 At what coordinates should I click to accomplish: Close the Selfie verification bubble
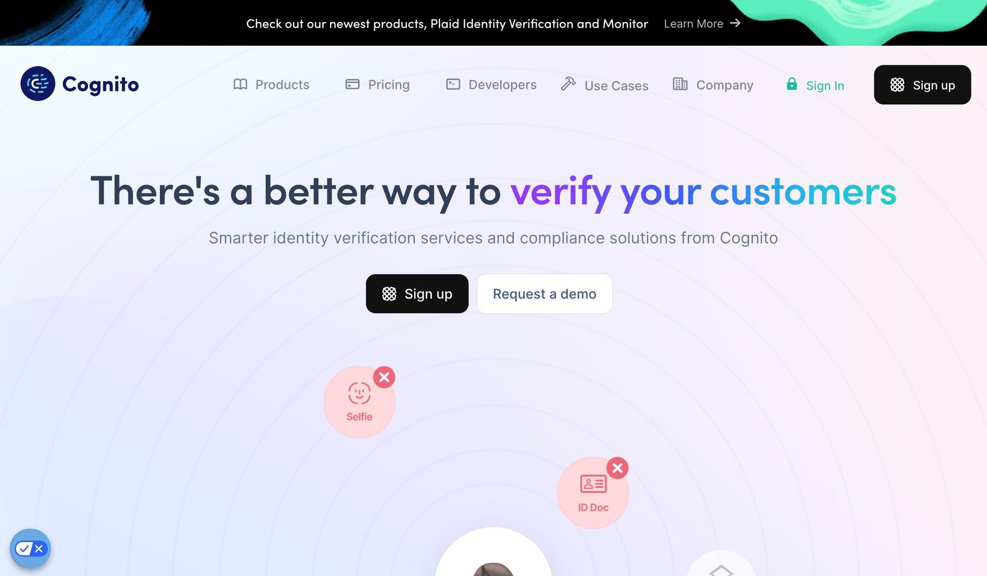[385, 377]
